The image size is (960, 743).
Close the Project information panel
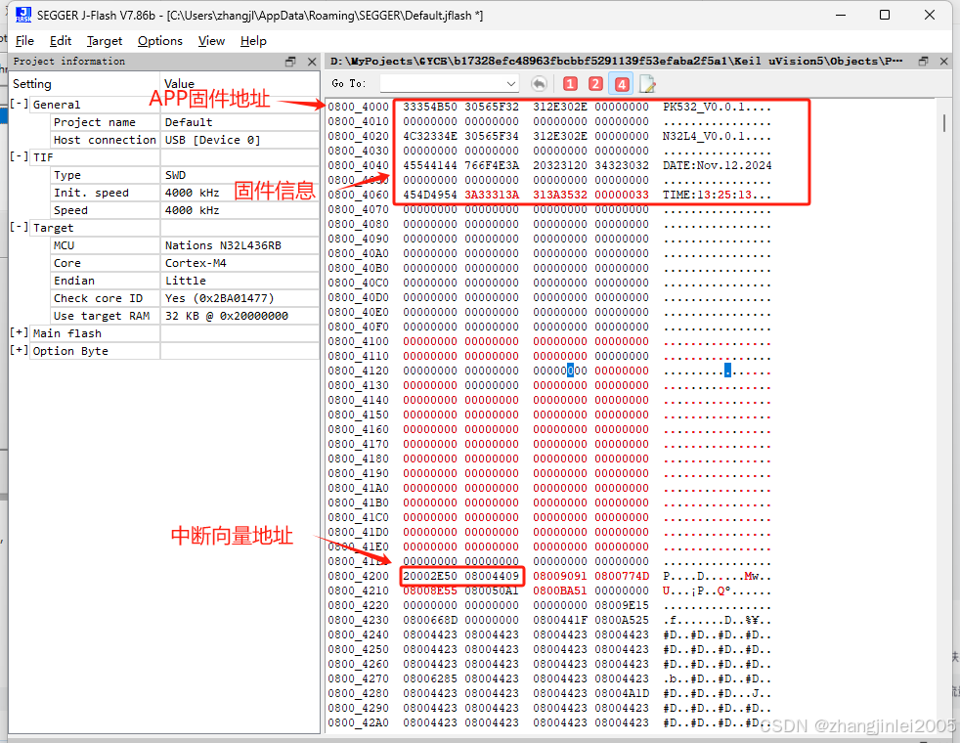[x=312, y=62]
